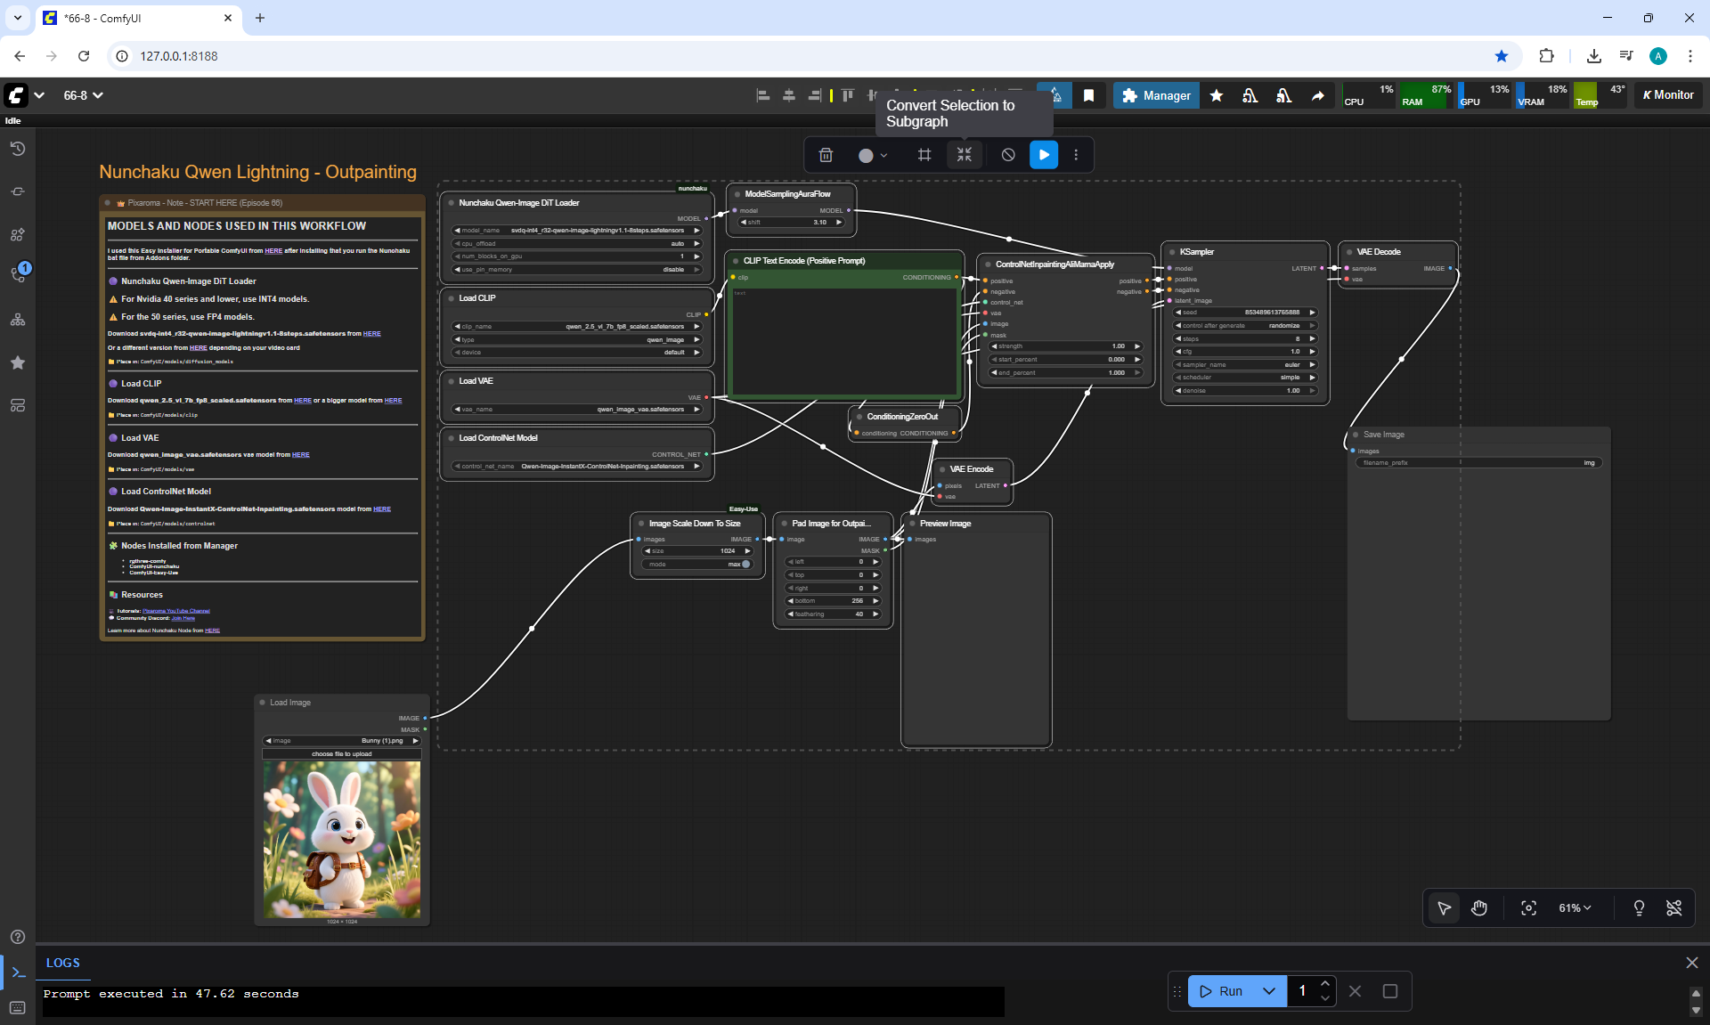Click the fit view icon
1710x1025 pixels.
[x=1528, y=908]
